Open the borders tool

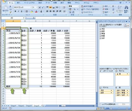pos(27,11)
